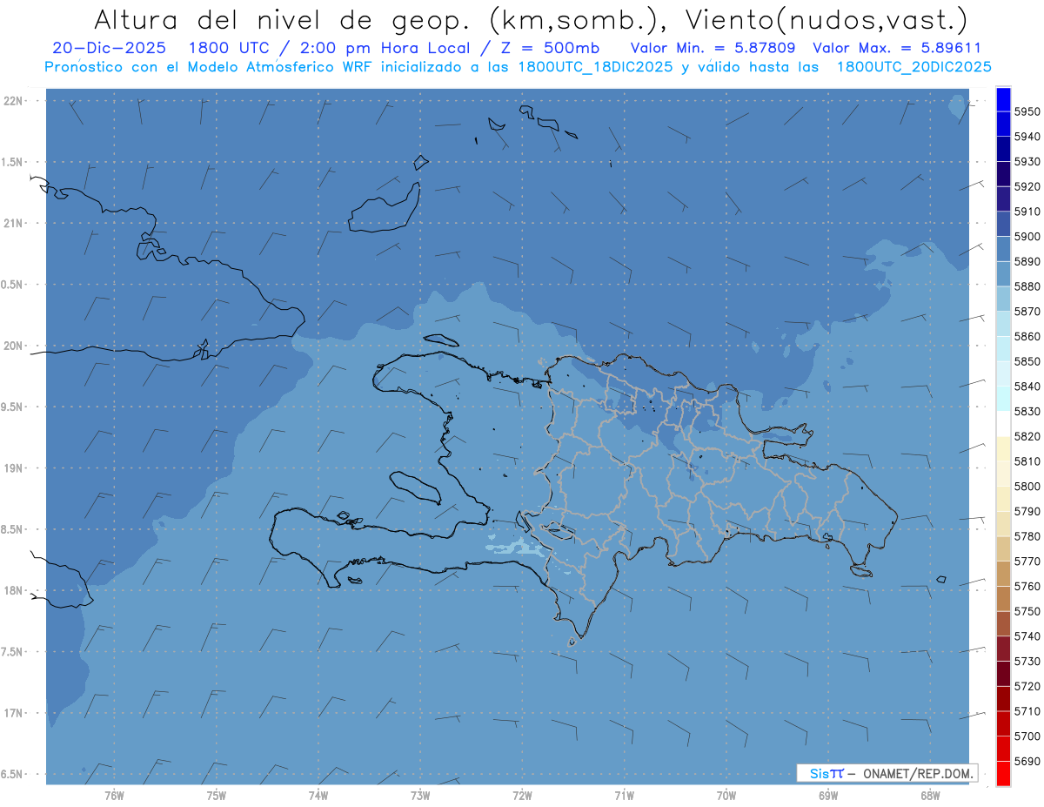This screenshot has width=1044, height=807.
Task: Click the initialization stamp "1800UTC_18DIC2025"
Action: pyautogui.click(x=593, y=66)
